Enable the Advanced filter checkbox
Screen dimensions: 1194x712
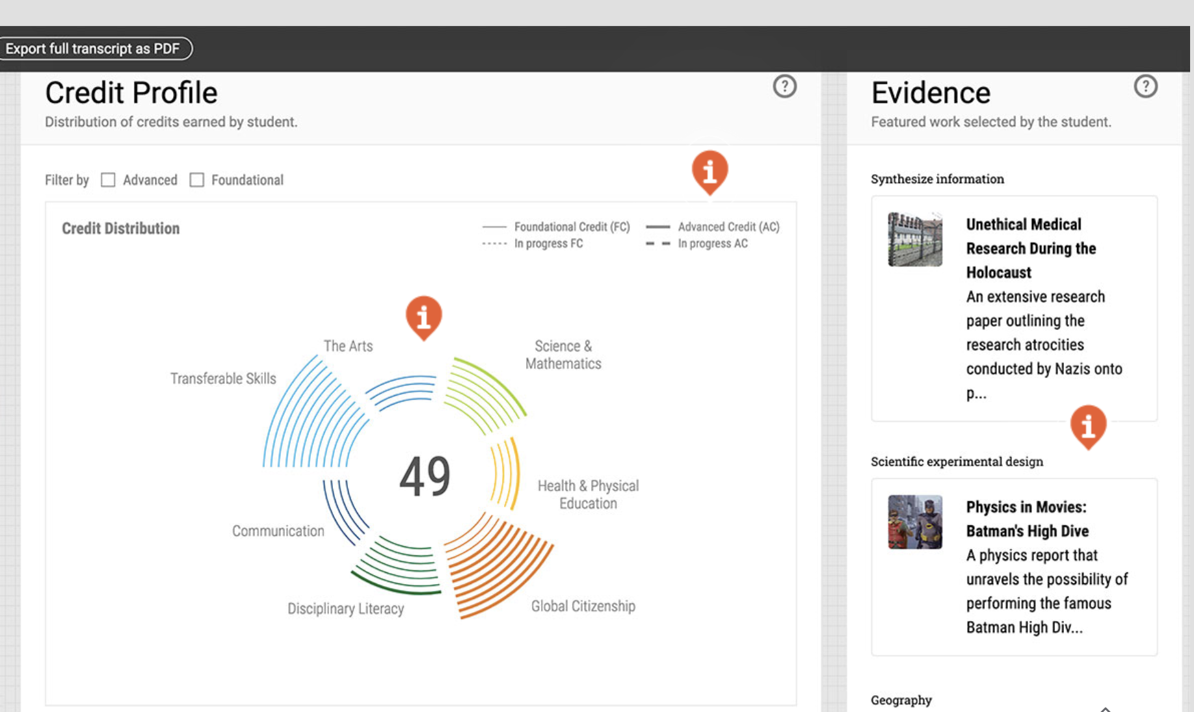(x=108, y=180)
